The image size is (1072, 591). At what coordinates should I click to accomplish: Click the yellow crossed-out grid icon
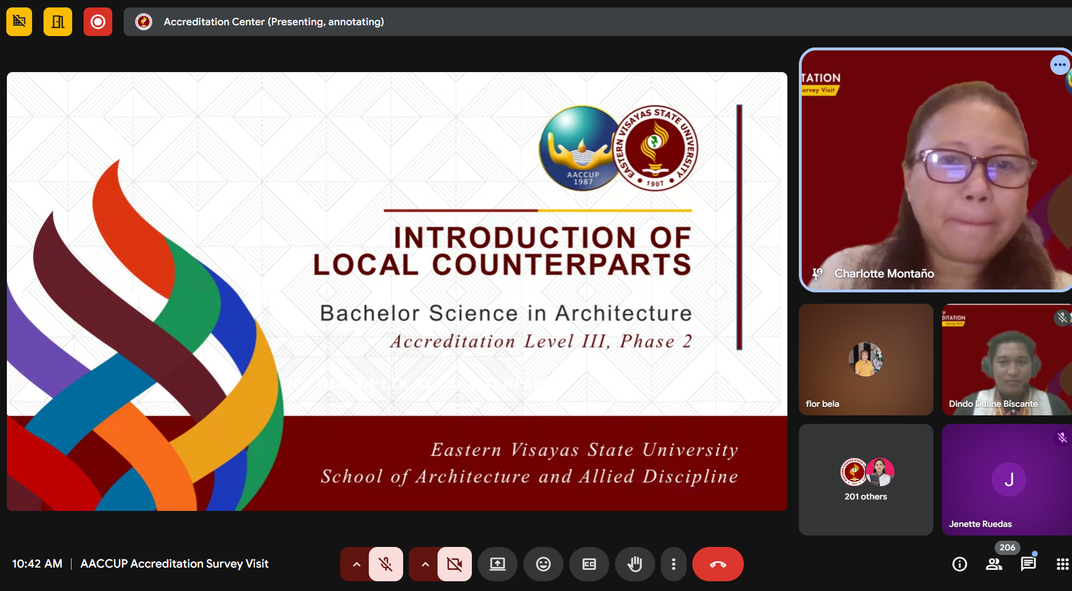19,22
